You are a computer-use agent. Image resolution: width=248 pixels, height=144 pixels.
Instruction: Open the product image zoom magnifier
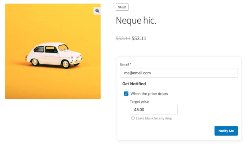click(x=97, y=11)
